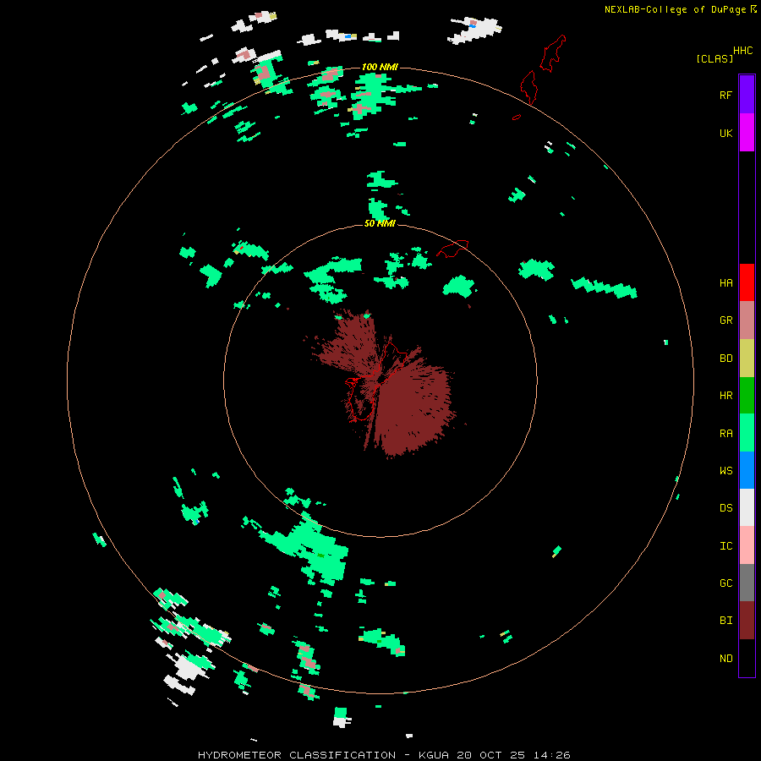Click the 50 NMI range ring label
Viewport: 761px width, 761px height.
tap(380, 223)
